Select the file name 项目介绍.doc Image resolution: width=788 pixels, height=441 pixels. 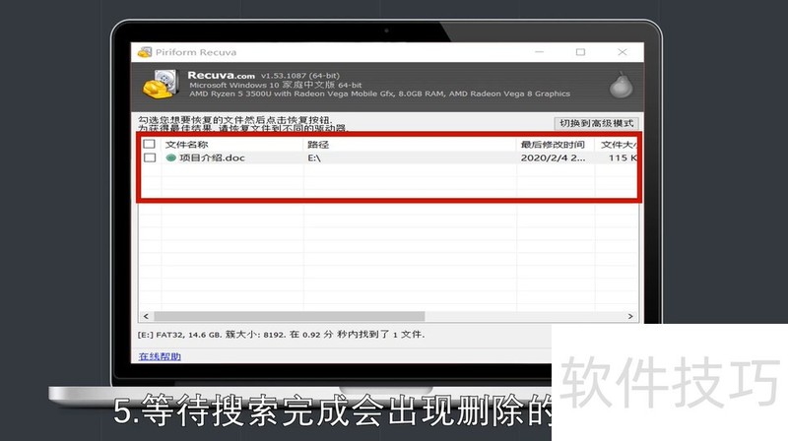[212, 157]
